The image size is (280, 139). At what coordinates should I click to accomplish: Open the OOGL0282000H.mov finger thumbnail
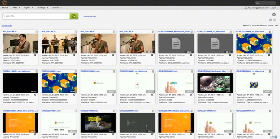point(176,83)
